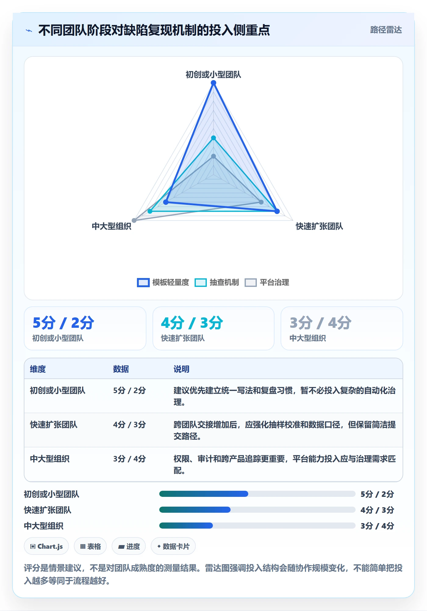
Task: Click table value 4分 / 3分
Action: [x=130, y=425]
